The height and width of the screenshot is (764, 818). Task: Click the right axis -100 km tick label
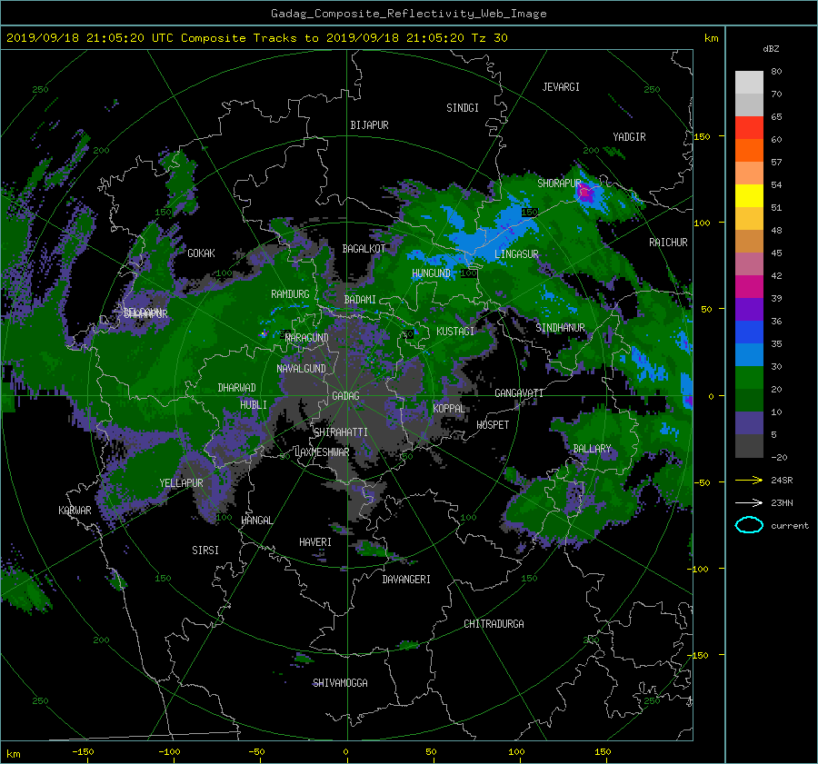[699, 569]
